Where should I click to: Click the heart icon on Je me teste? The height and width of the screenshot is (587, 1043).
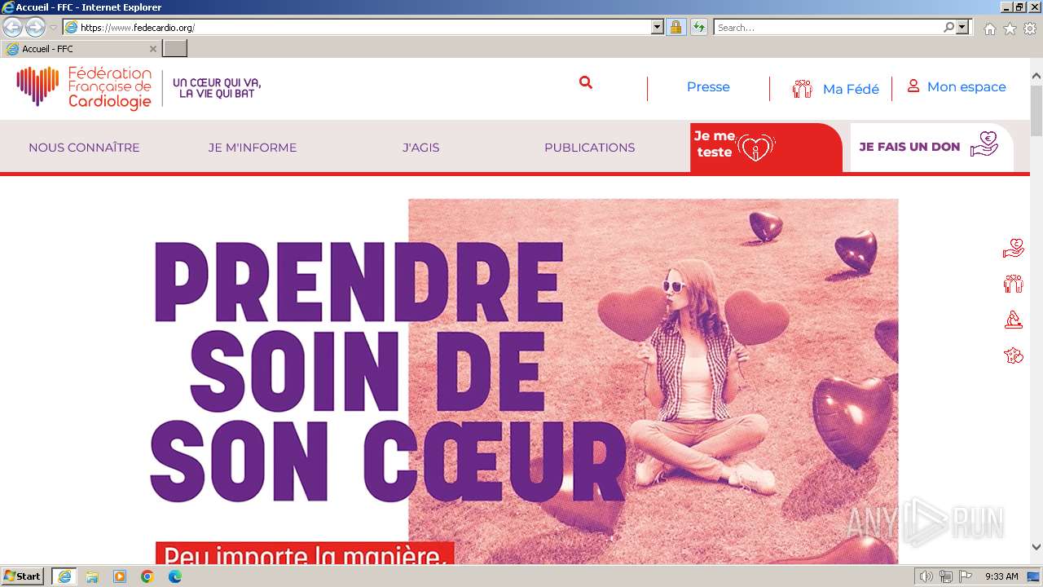tap(755, 147)
